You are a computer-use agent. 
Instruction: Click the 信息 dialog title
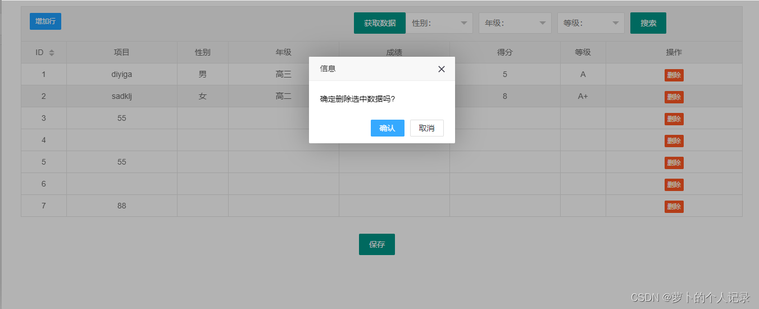point(328,69)
